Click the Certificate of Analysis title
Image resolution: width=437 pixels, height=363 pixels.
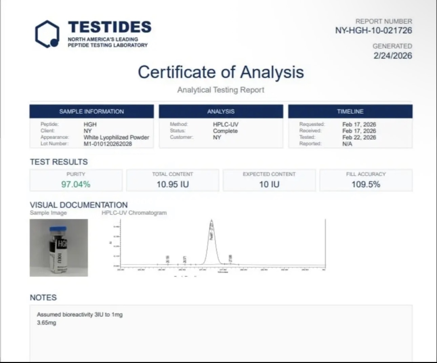pyautogui.click(x=221, y=72)
